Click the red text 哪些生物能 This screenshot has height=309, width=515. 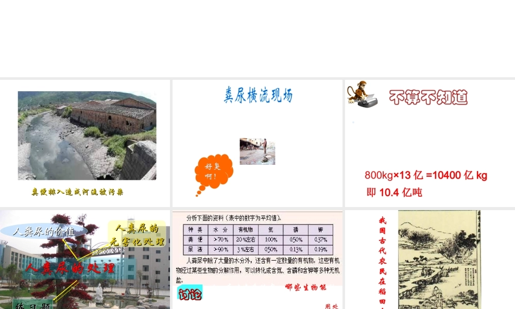(x=306, y=287)
